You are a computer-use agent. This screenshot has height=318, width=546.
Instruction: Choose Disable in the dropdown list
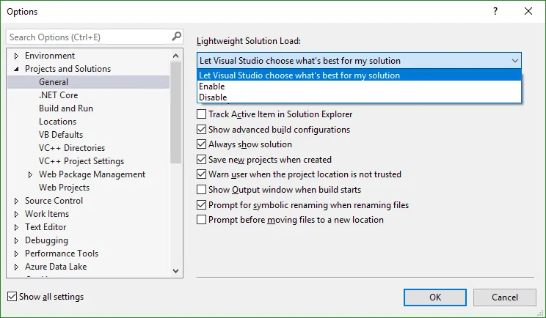click(x=359, y=97)
